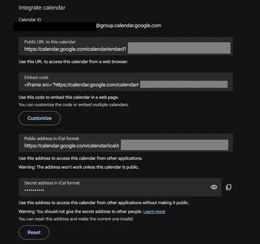Open the Learn more link
260x244 pixels.
click(x=154, y=212)
